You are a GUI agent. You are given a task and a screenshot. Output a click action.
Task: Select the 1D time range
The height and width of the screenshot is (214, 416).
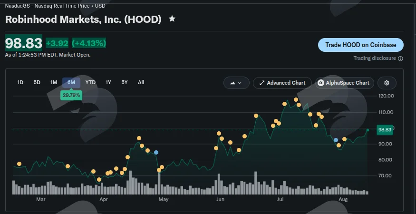coord(20,83)
